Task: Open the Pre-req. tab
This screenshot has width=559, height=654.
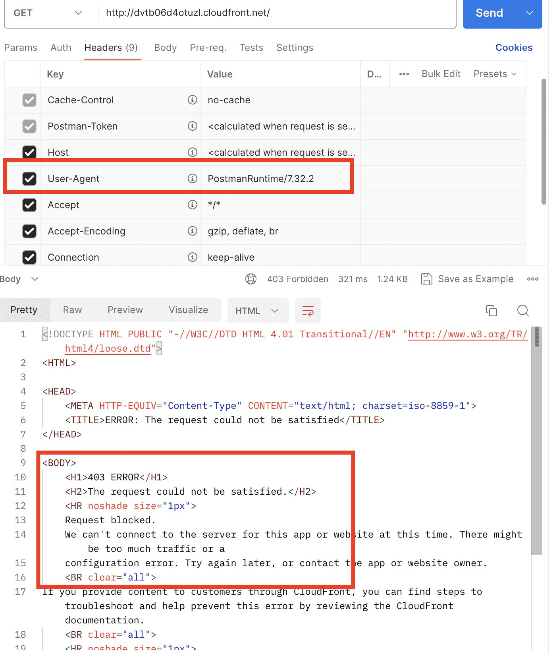Action: 208,48
